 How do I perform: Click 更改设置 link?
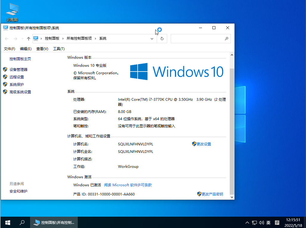coord(204,144)
